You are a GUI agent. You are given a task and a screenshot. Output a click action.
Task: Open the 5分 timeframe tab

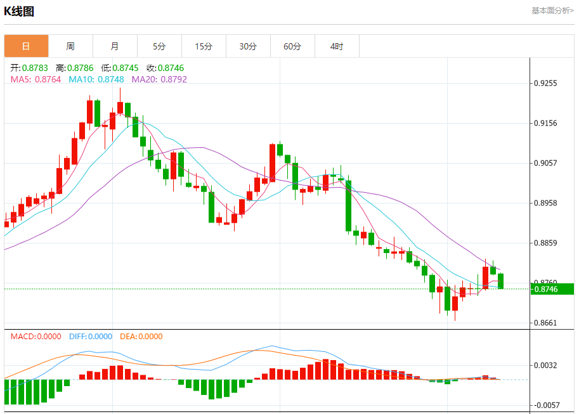point(159,46)
